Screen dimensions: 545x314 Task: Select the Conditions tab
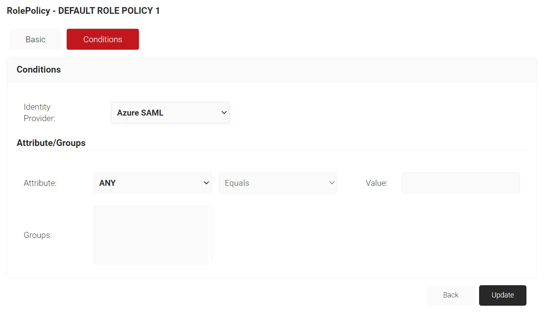pyautogui.click(x=103, y=39)
